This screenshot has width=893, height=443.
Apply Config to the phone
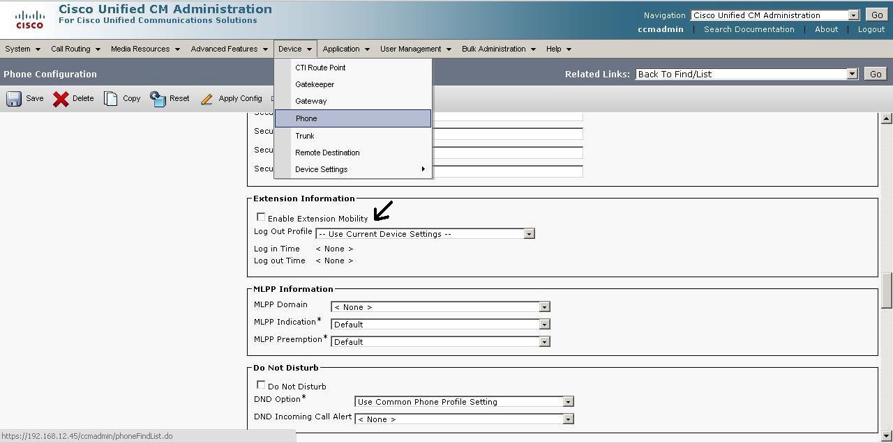click(x=232, y=98)
